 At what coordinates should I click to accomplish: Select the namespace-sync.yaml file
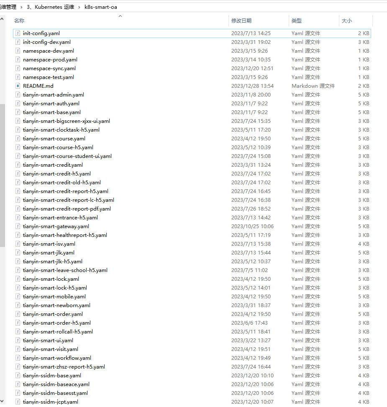point(49,68)
